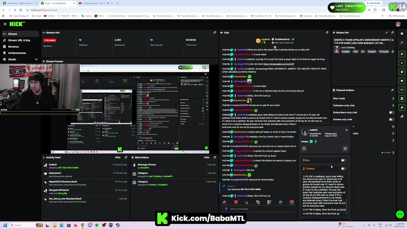
Task: Expand the 2 active row arrow
Action: pyautogui.click(x=393, y=152)
